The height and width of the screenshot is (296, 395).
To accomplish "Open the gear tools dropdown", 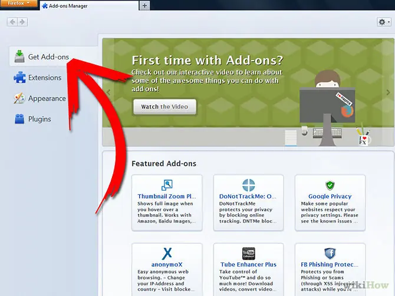I will [384, 22].
